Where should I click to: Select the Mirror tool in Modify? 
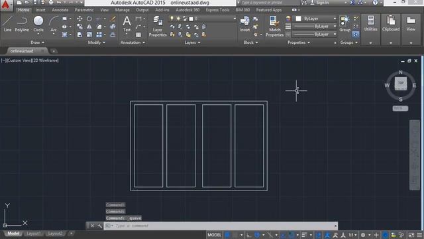(89, 27)
